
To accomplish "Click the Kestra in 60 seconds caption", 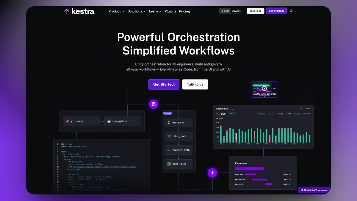I will tap(264, 94).
